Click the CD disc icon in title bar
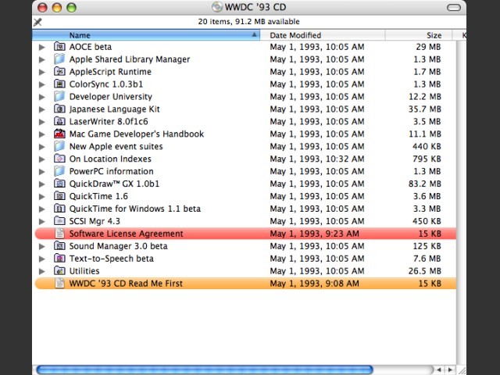The image size is (500, 375). (x=217, y=7)
